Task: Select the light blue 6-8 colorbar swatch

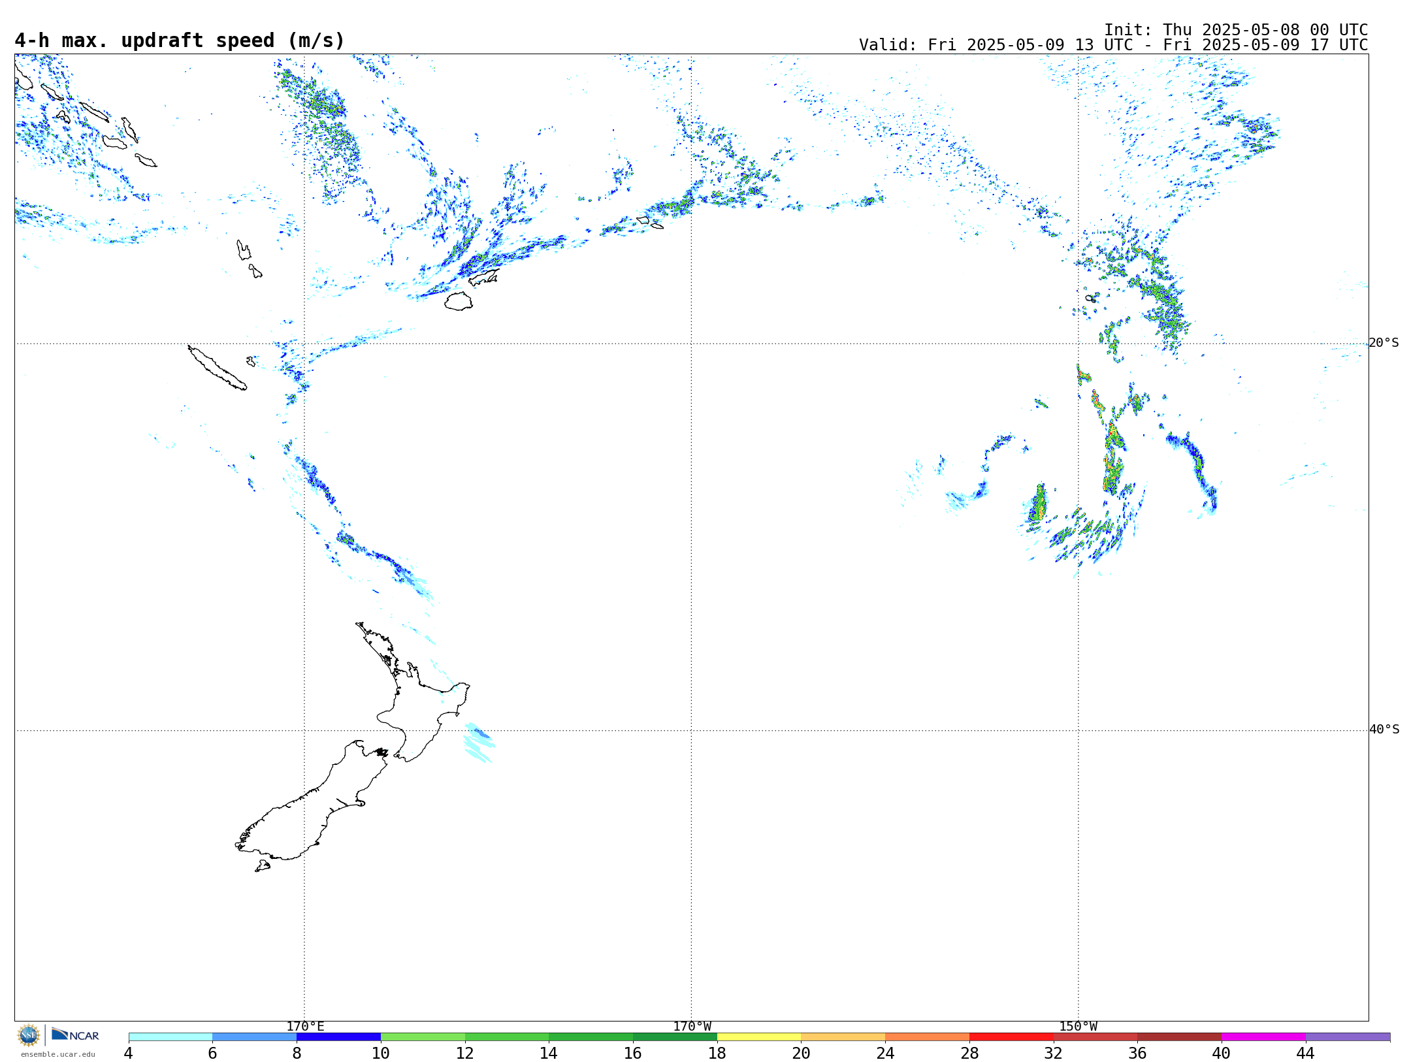Action: coord(255,1037)
